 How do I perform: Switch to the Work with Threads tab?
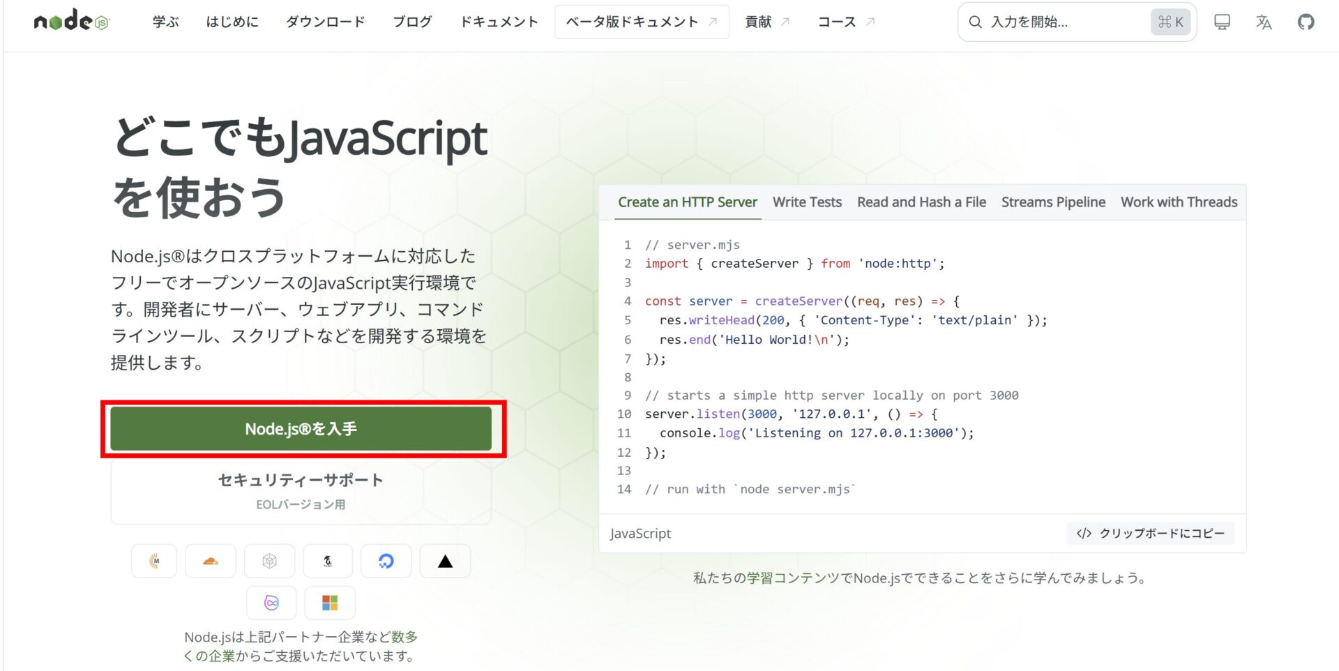[1179, 202]
